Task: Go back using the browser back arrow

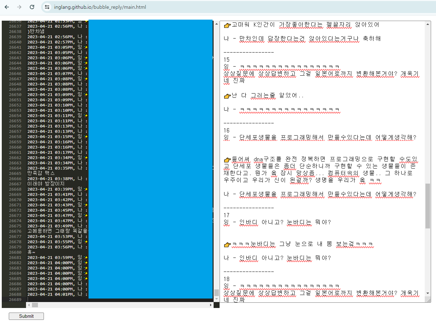Action: click(x=7, y=7)
